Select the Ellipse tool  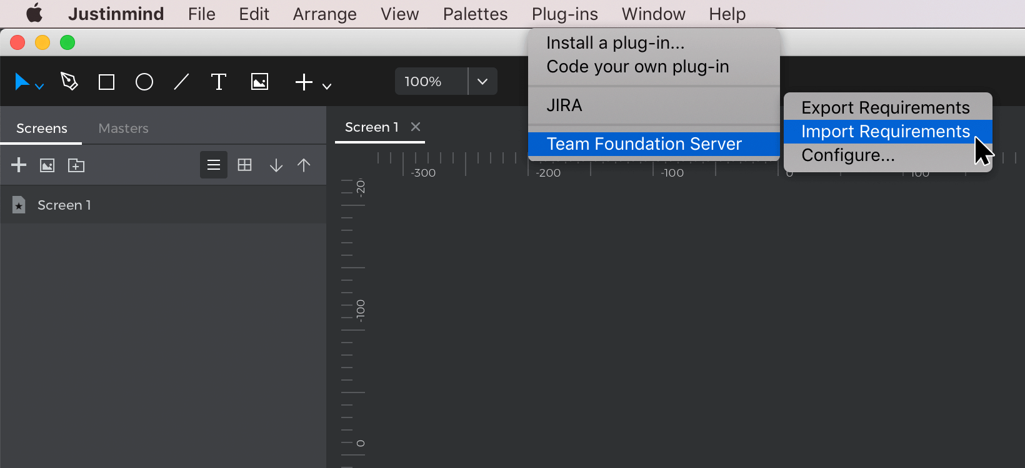click(x=144, y=82)
